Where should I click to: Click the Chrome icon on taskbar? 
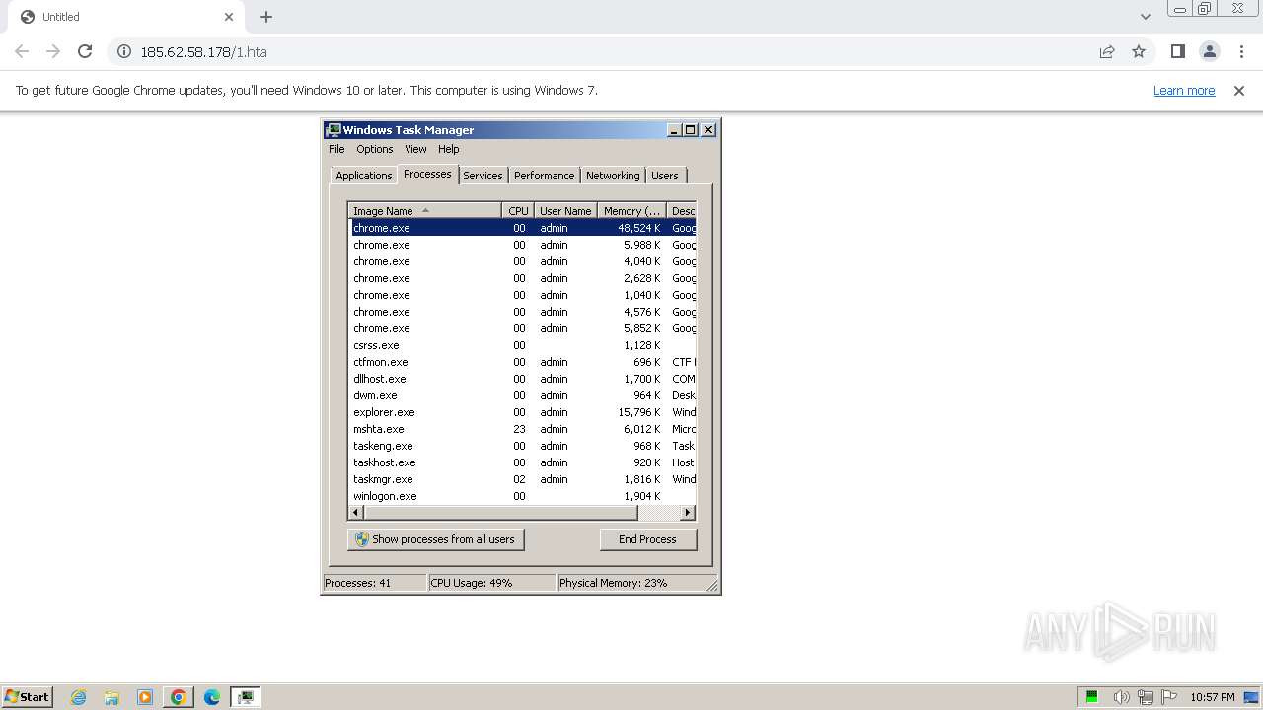pyautogui.click(x=179, y=697)
